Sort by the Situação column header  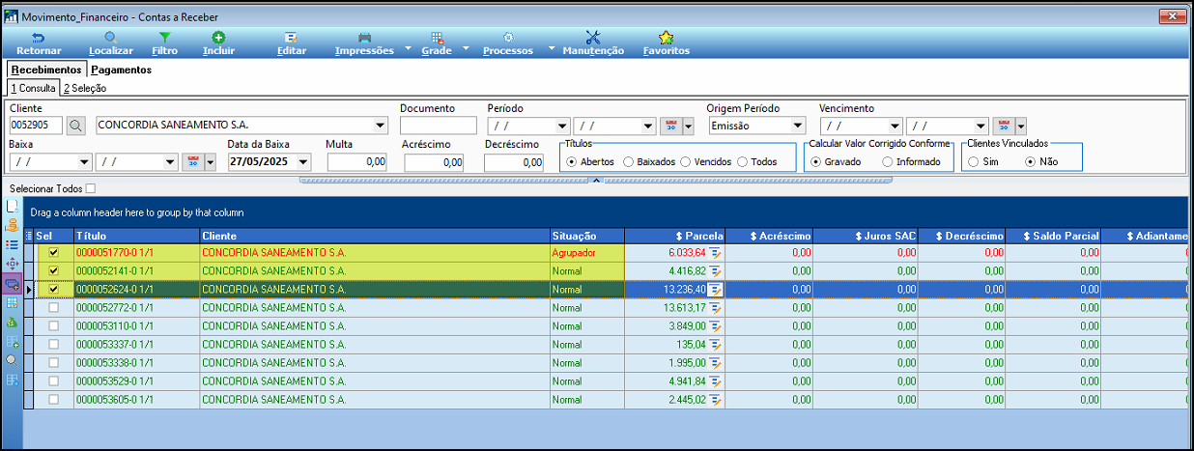(x=586, y=236)
